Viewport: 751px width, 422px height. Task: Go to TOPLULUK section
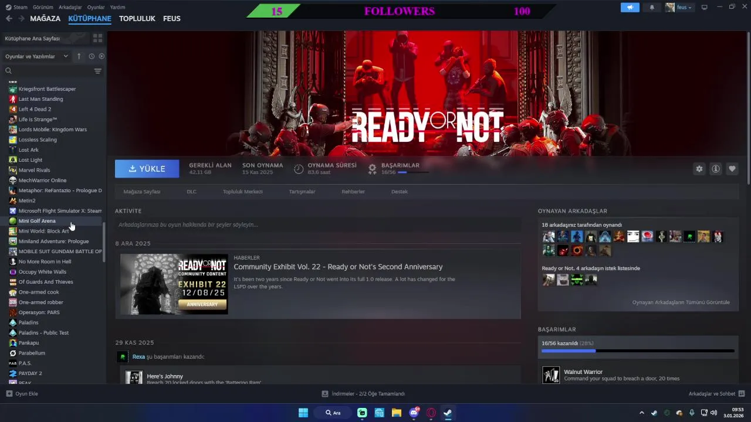[x=137, y=19]
